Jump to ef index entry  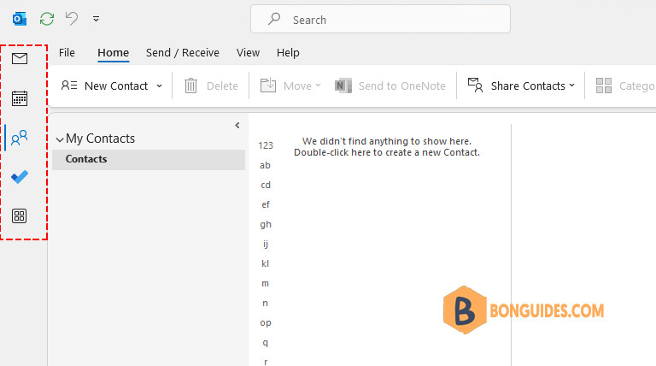(x=266, y=204)
